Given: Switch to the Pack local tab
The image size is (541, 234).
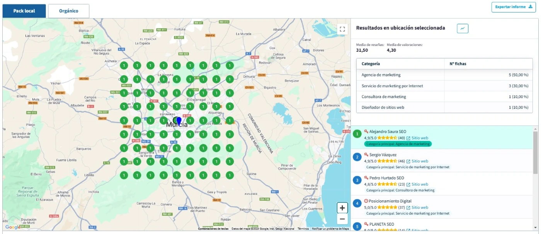Looking at the screenshot, I should point(24,11).
